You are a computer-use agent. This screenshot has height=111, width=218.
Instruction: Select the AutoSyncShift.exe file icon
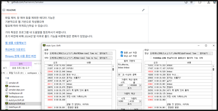point(6,103)
